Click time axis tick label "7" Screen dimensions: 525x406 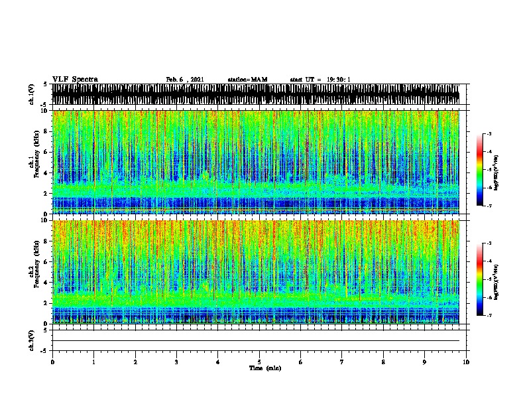[x=342, y=362]
